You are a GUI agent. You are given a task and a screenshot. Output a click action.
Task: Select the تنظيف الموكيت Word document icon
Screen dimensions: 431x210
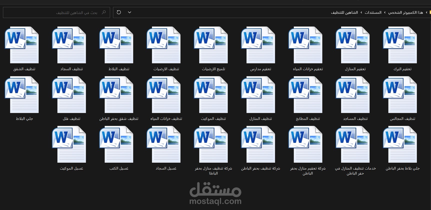click(211, 95)
